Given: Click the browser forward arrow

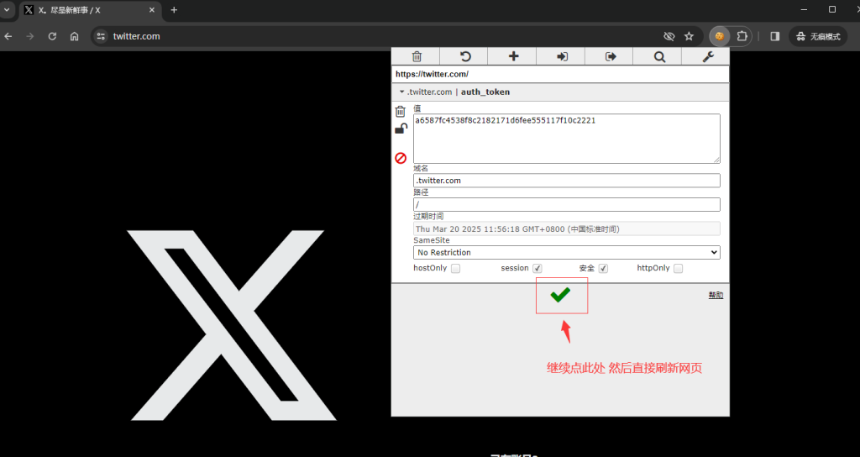Looking at the screenshot, I should point(30,36).
